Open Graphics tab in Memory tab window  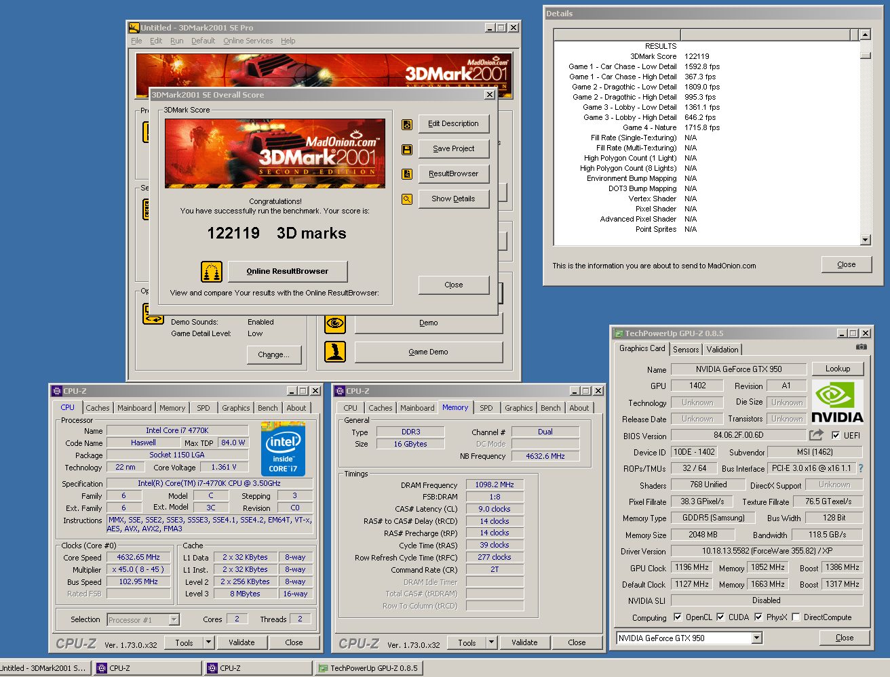518,408
